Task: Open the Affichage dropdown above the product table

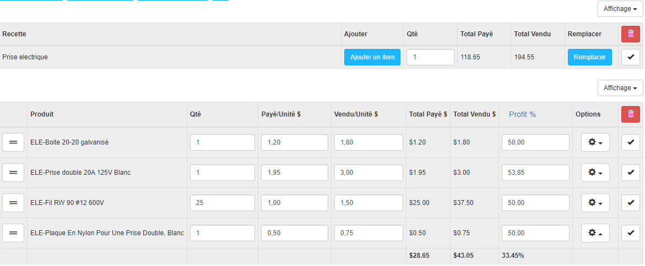Action: coord(620,88)
